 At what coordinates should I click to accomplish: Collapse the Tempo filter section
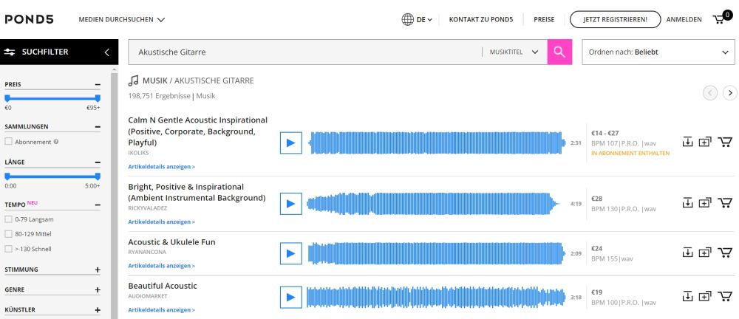98,205
